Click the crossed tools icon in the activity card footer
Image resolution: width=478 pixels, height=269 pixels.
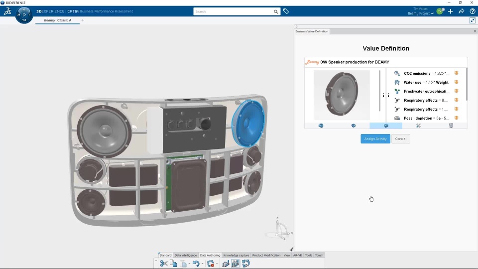click(418, 126)
